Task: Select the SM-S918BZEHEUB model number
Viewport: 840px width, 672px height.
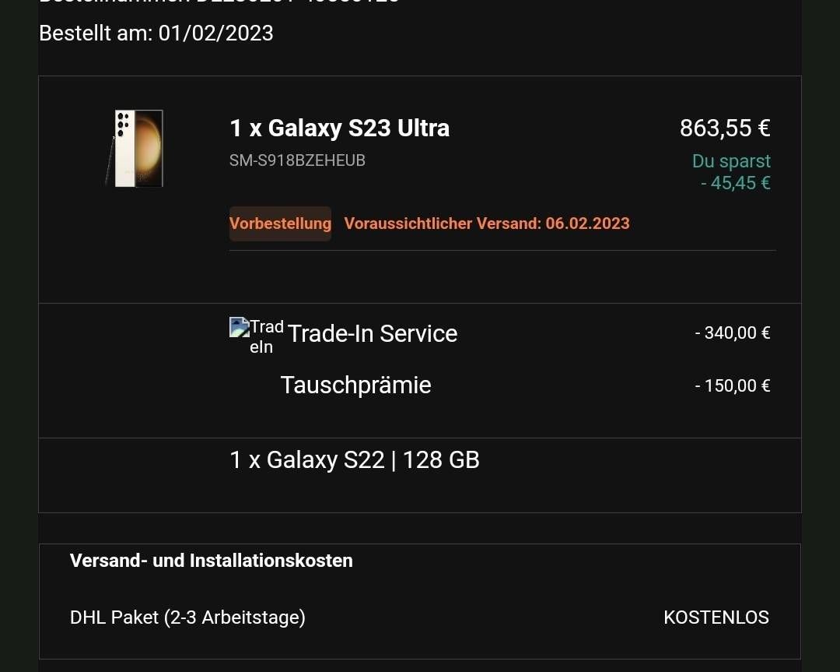Action: click(x=297, y=160)
